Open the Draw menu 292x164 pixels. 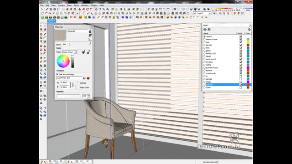coord(69,5)
